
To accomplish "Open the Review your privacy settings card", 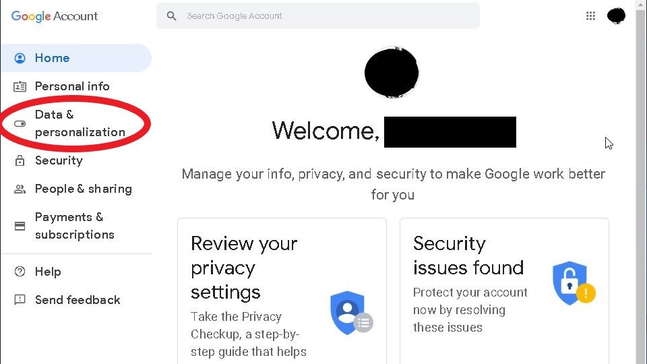I will (x=282, y=291).
